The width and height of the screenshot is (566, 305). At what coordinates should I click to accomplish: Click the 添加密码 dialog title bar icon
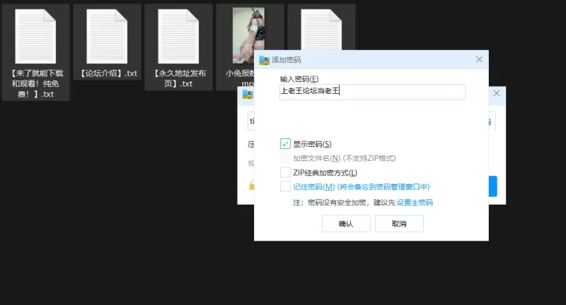pyautogui.click(x=265, y=61)
